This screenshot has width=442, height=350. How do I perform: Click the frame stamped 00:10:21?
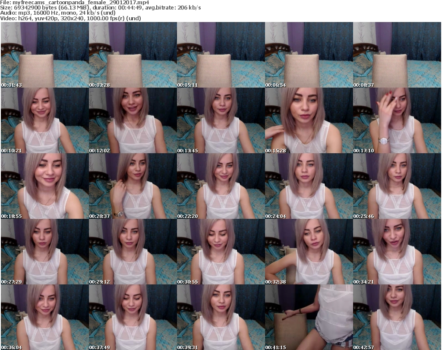(45, 120)
